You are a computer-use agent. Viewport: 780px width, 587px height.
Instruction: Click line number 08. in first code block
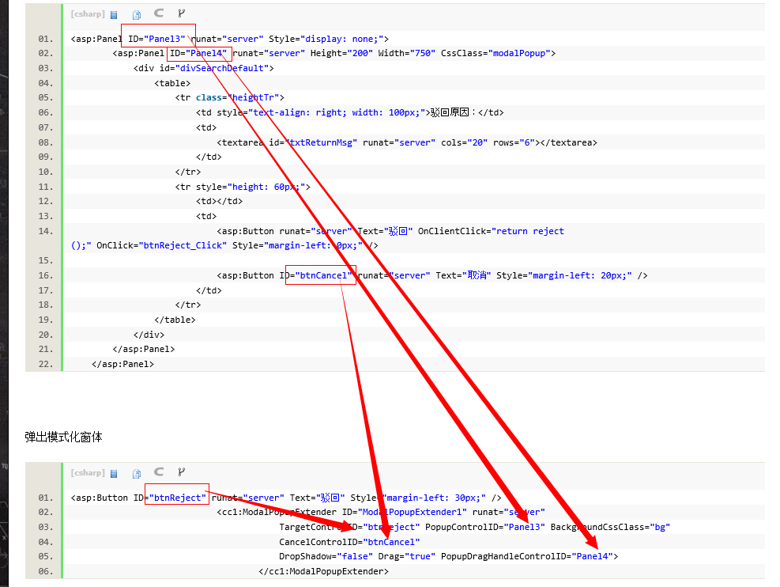click(45, 142)
